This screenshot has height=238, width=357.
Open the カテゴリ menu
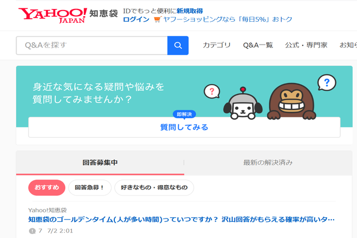tap(216, 46)
